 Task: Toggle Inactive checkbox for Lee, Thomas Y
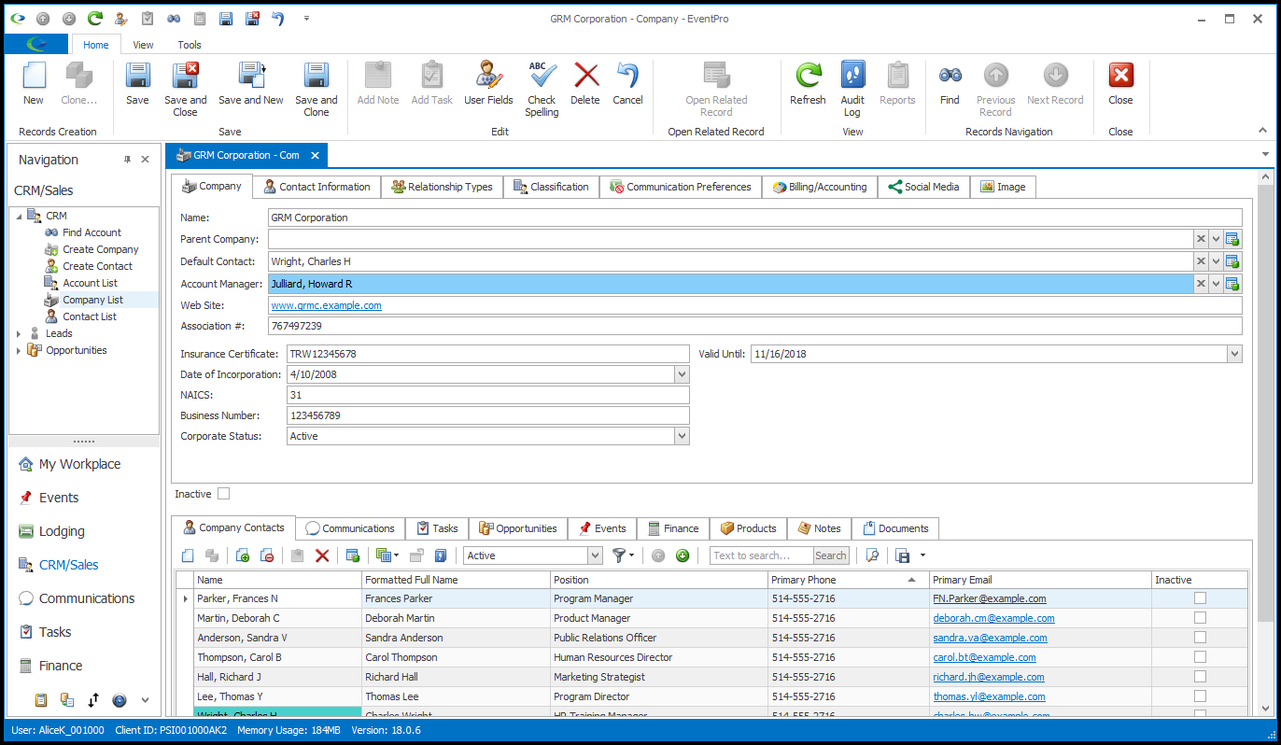pyautogui.click(x=1200, y=696)
